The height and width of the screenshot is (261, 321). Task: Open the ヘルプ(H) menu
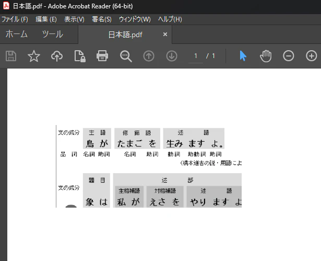tap(170, 19)
